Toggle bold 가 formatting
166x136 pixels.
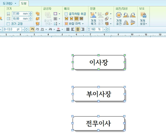pyautogui.click(x=32, y=29)
